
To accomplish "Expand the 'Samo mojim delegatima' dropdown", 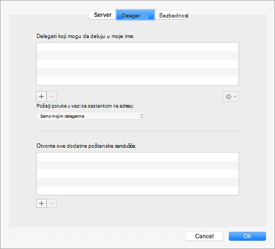I will (91, 116).
